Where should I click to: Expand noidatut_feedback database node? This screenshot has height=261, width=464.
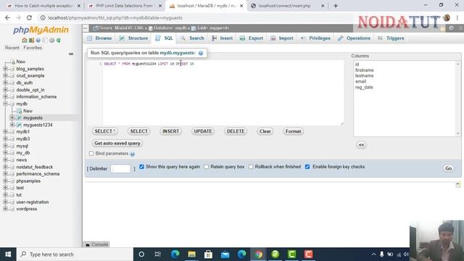(x=5, y=167)
